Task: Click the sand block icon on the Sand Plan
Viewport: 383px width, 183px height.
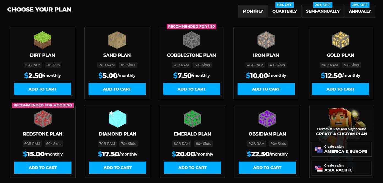Action: click(x=117, y=40)
